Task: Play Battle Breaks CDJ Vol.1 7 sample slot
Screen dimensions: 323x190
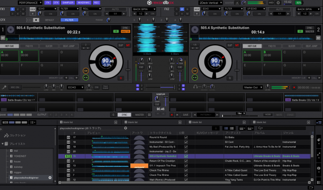Action: pyautogui.click(x=19, y=98)
